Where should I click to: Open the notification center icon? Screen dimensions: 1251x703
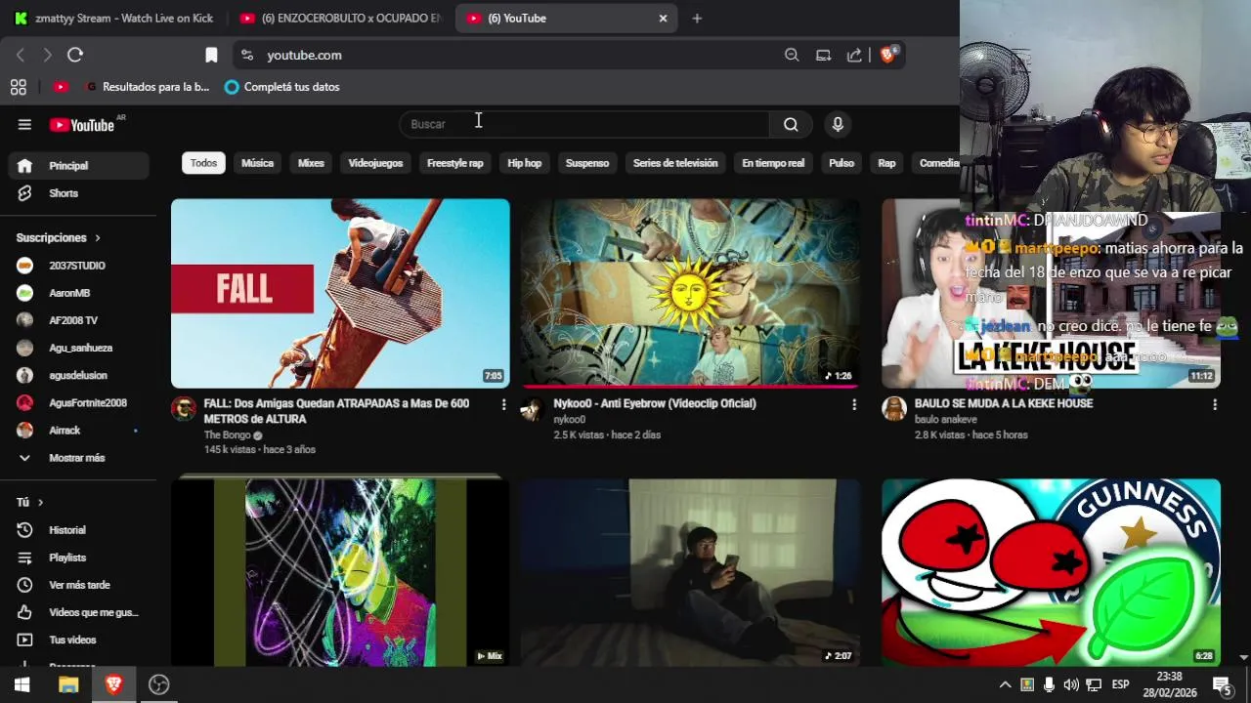click(x=1222, y=684)
